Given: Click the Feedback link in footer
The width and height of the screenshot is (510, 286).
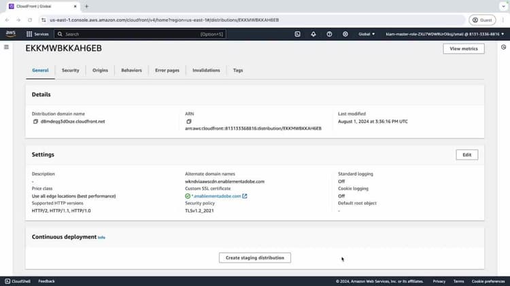Looking at the screenshot, I should [46, 281].
